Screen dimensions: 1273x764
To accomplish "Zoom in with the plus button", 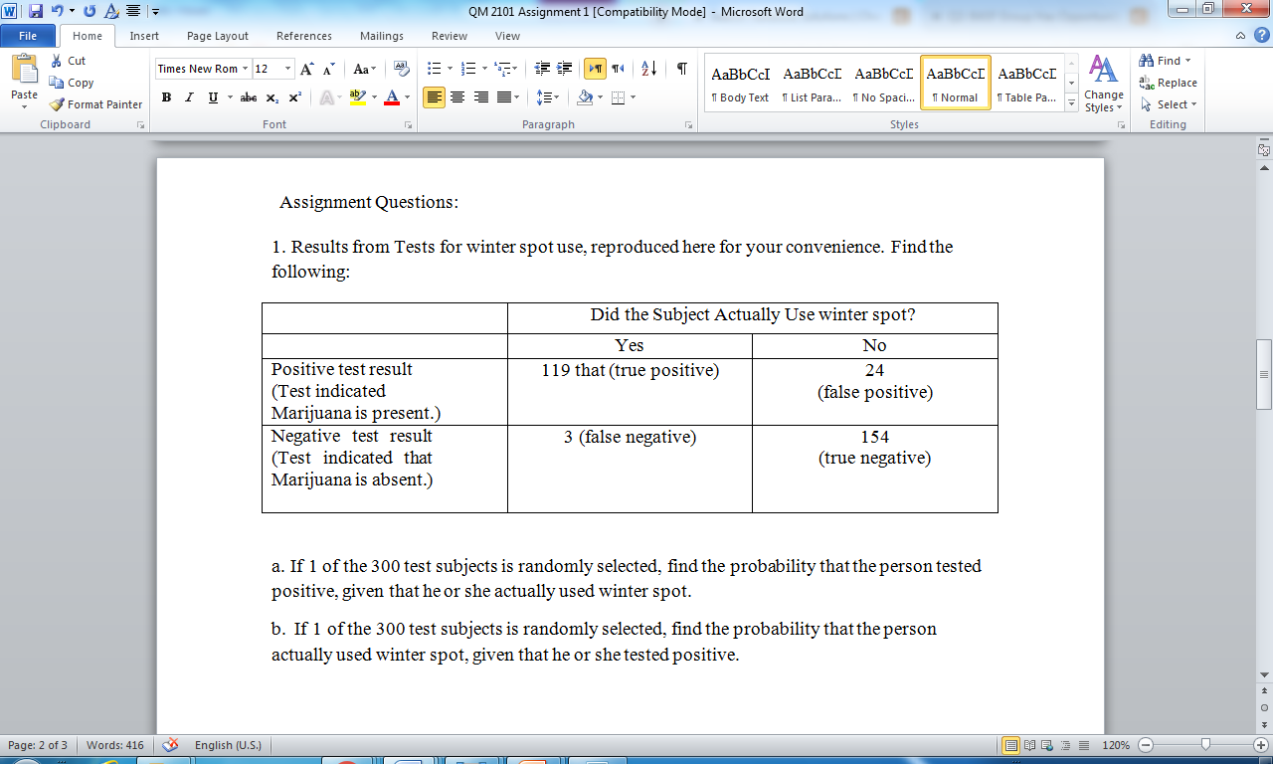I will 1261,745.
